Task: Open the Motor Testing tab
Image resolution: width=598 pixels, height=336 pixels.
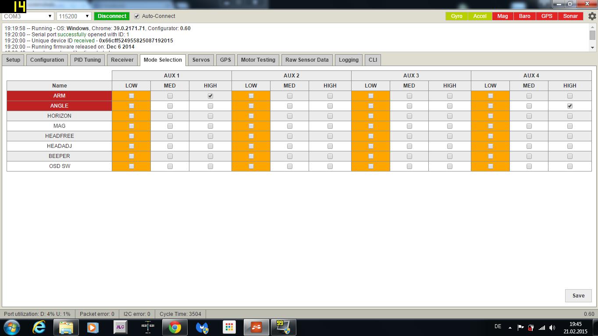Action: (258, 60)
